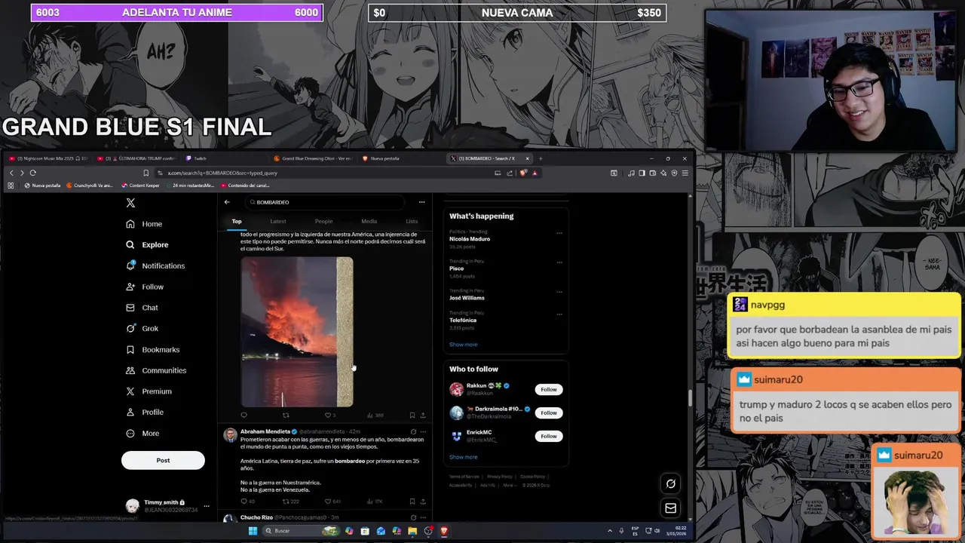
Task: Share the fire video post
Action: 422,415
